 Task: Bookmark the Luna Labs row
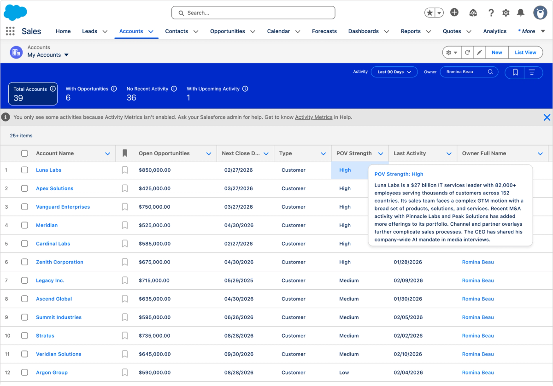click(x=125, y=170)
